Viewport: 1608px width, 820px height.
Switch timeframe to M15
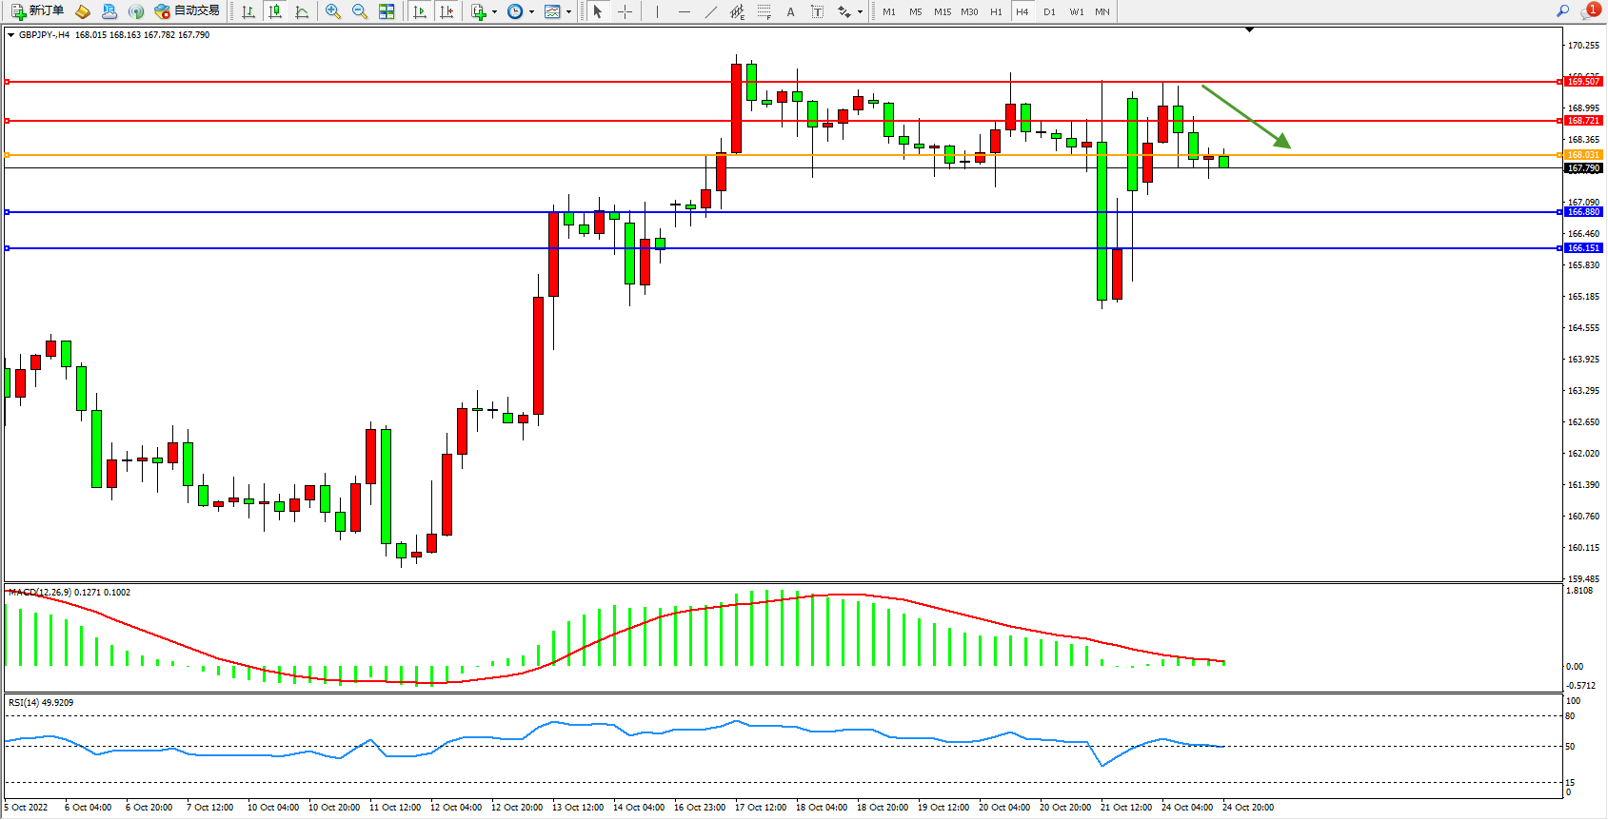(943, 11)
